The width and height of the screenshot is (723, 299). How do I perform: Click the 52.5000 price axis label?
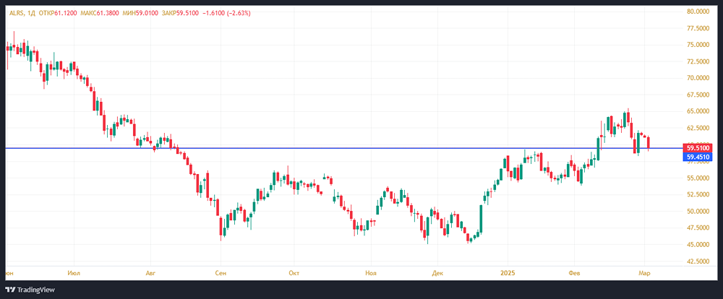tap(698, 194)
